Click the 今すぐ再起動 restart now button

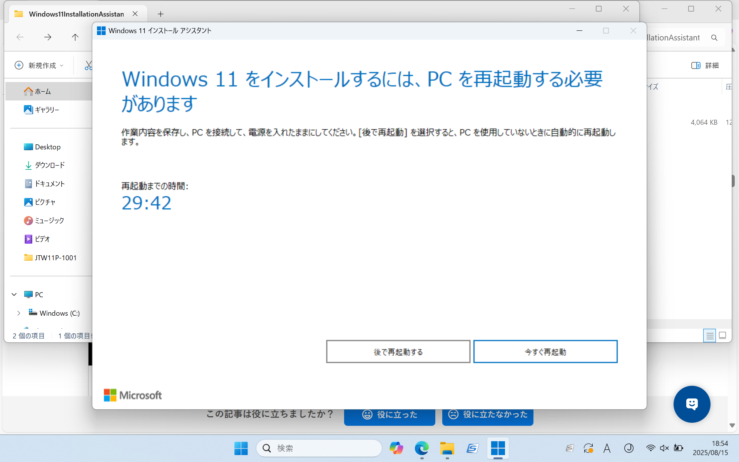pyautogui.click(x=545, y=352)
